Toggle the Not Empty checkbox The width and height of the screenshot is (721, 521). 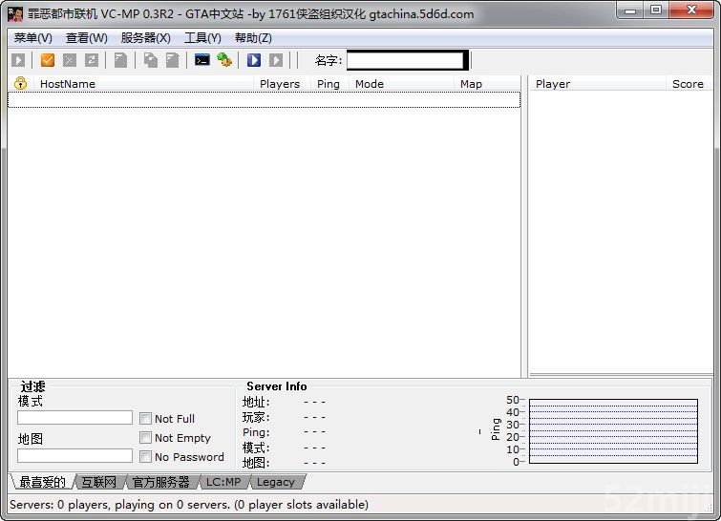tap(145, 437)
